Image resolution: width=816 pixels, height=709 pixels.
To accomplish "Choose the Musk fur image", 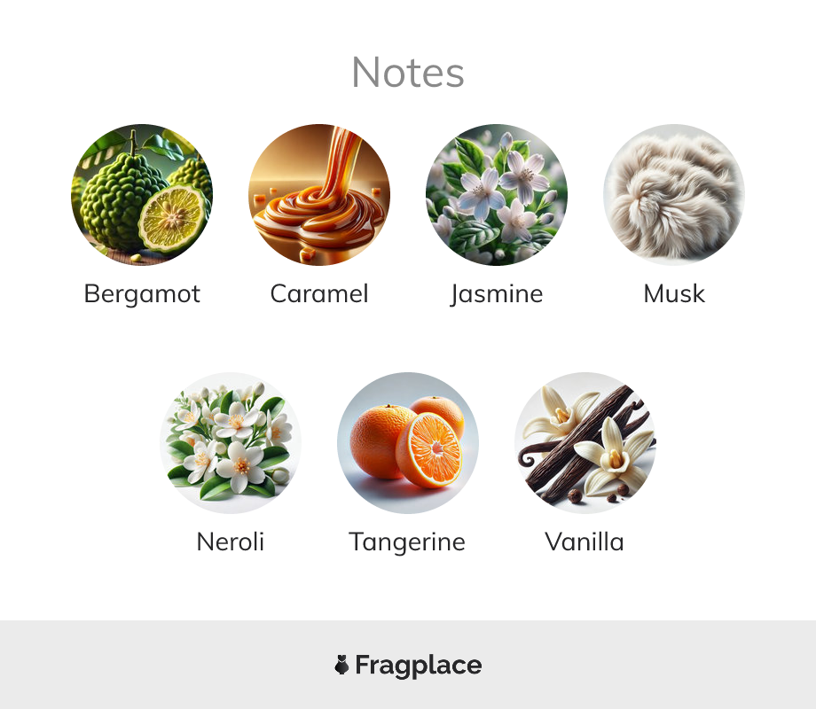I will click(674, 195).
